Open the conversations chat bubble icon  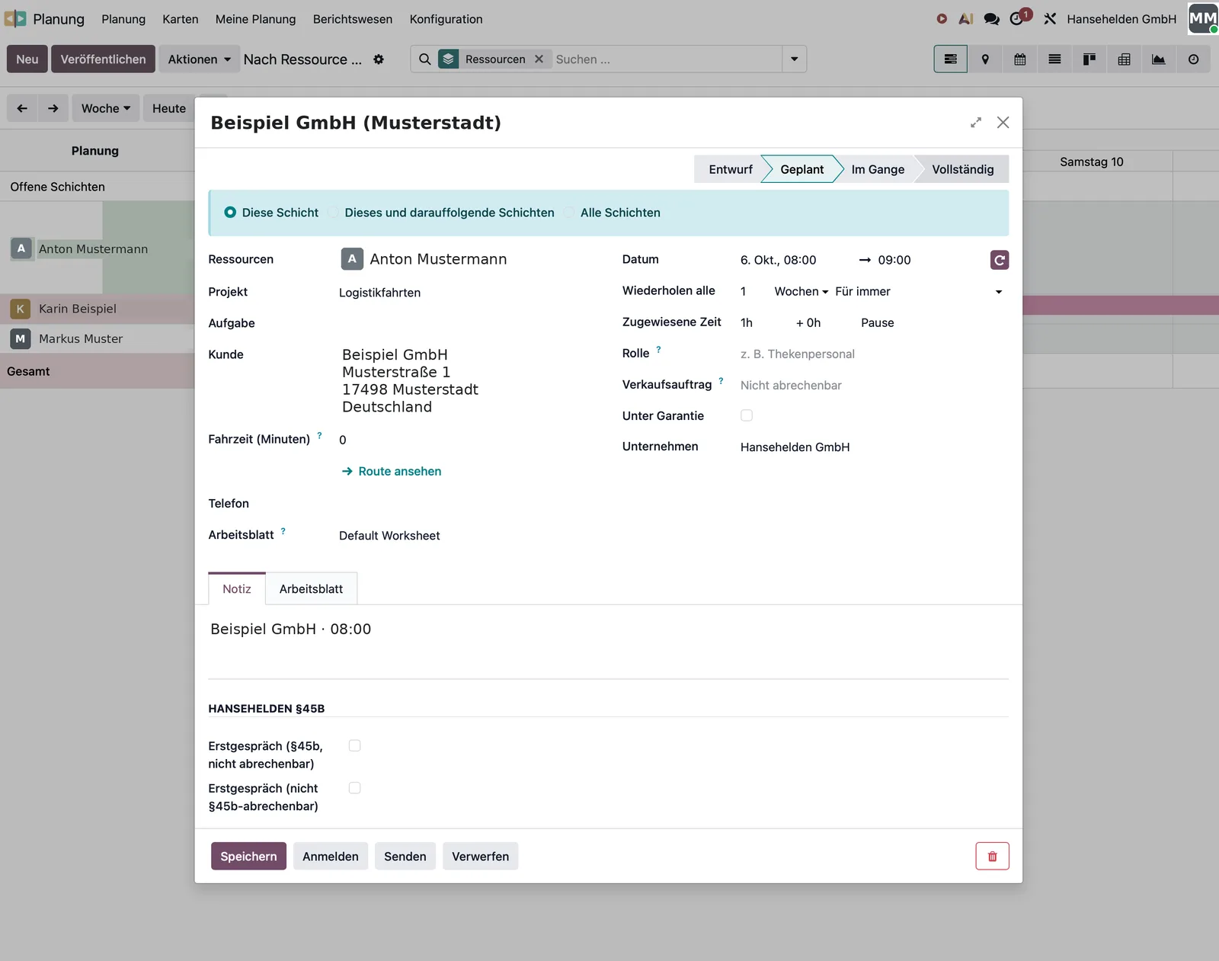(x=991, y=19)
